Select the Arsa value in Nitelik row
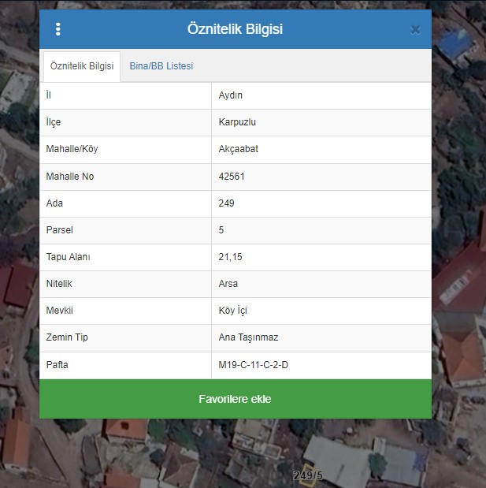The height and width of the screenshot is (488, 486). pyautogui.click(x=228, y=284)
